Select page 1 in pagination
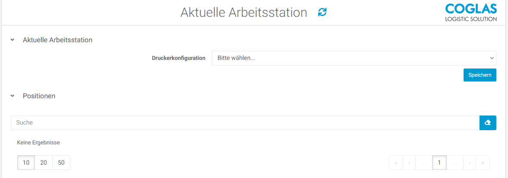 (439, 162)
